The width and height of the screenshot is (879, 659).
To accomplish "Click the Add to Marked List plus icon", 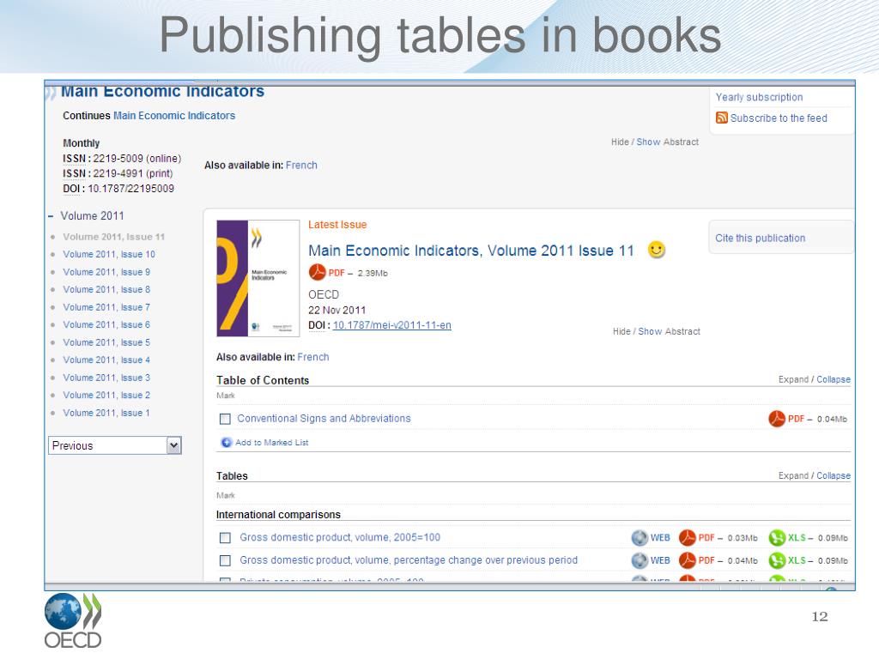I will click(227, 442).
